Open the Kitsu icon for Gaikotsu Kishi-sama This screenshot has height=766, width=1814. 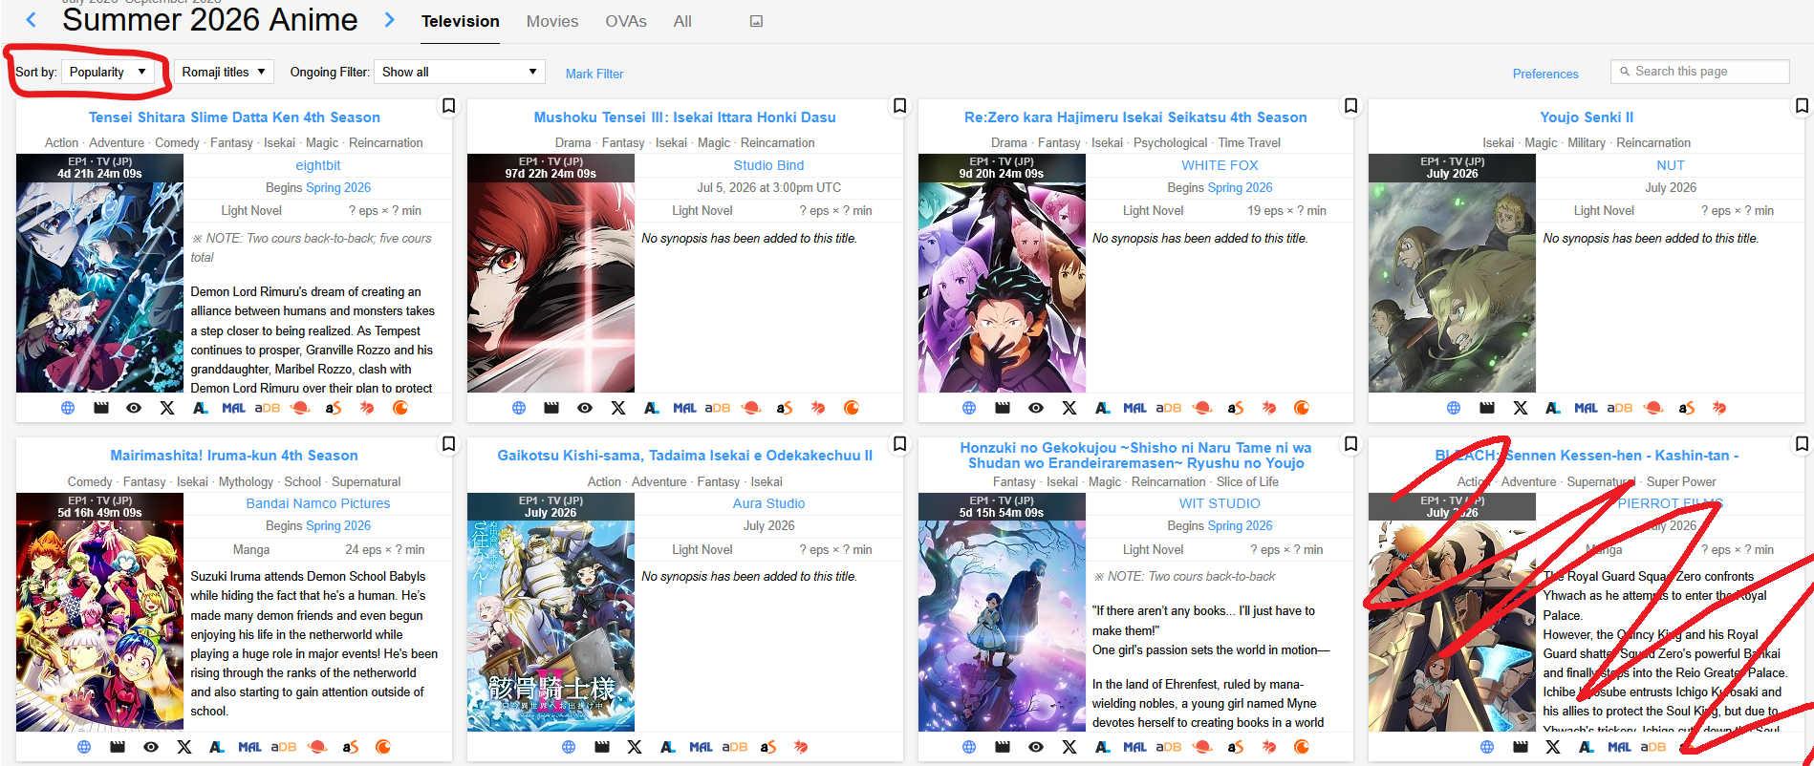coord(801,747)
